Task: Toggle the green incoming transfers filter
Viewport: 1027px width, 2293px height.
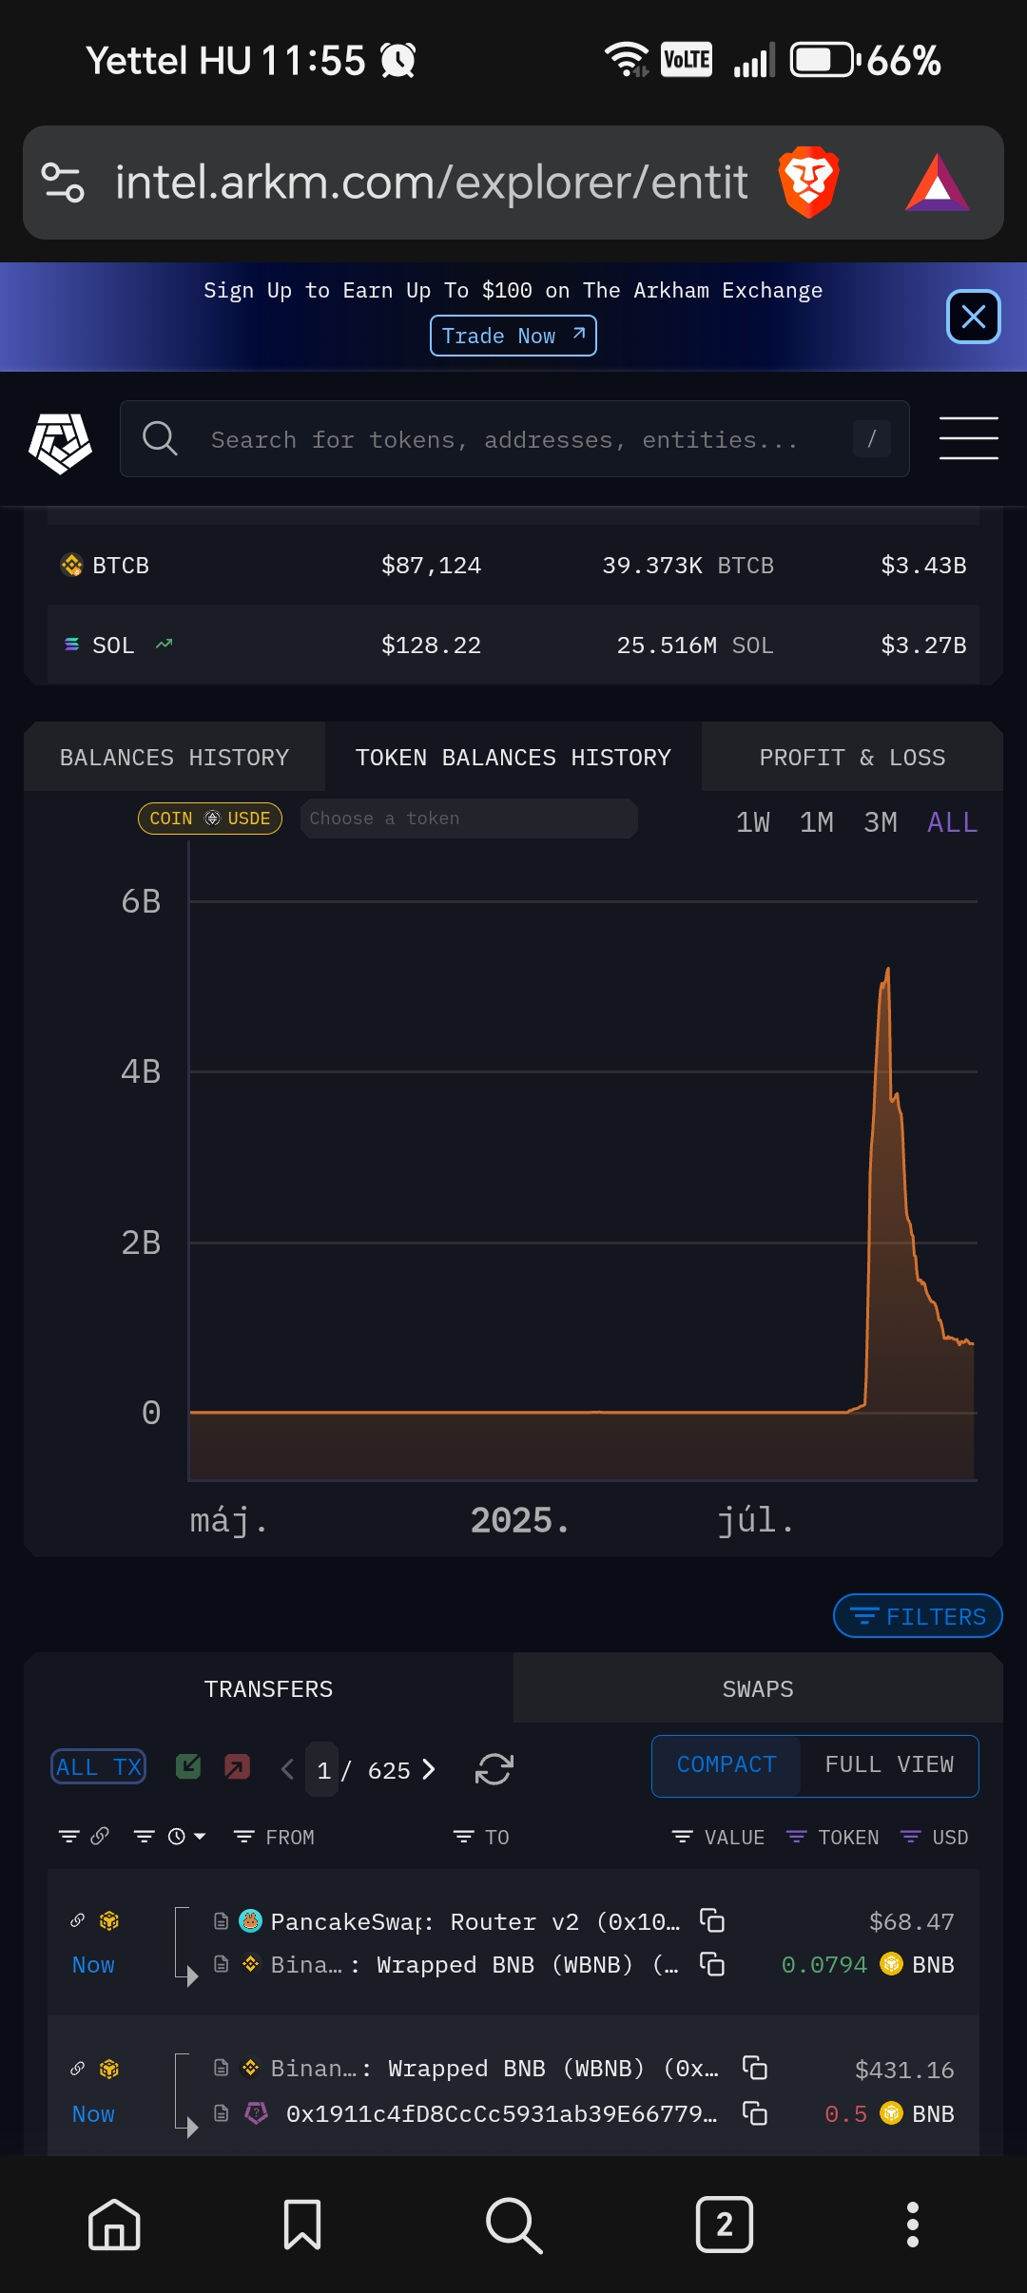Action: click(188, 1766)
